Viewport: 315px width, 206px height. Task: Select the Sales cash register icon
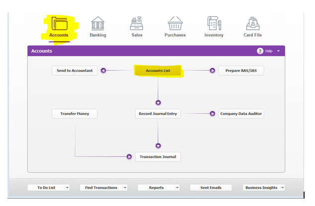click(x=137, y=25)
